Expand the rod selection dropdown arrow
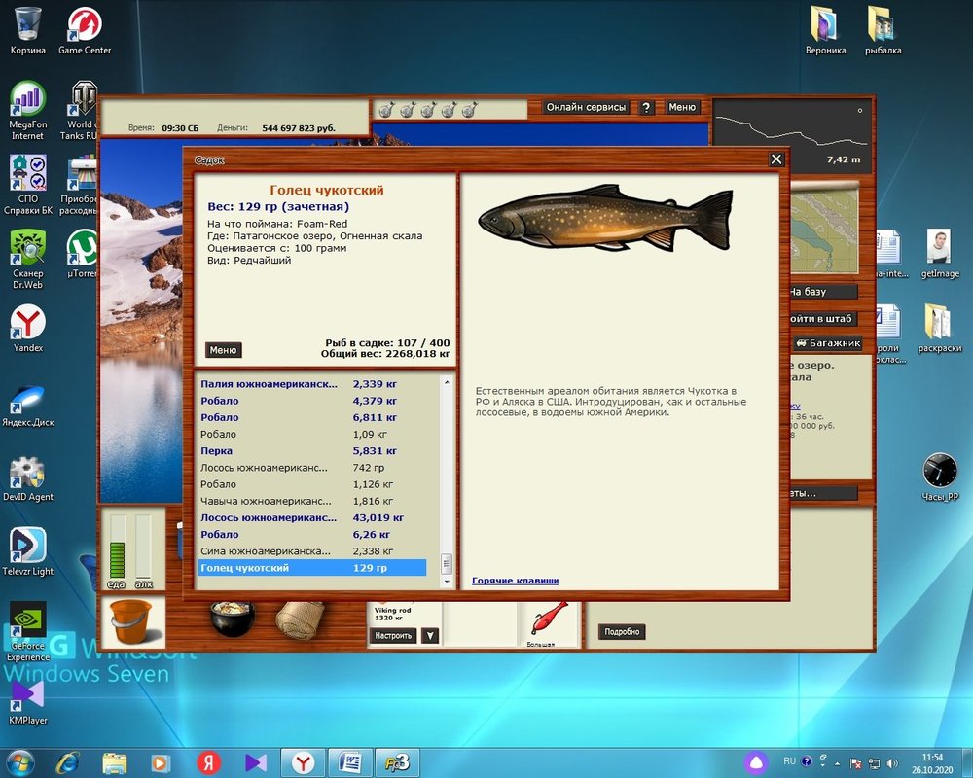This screenshot has width=973, height=778. click(x=429, y=636)
